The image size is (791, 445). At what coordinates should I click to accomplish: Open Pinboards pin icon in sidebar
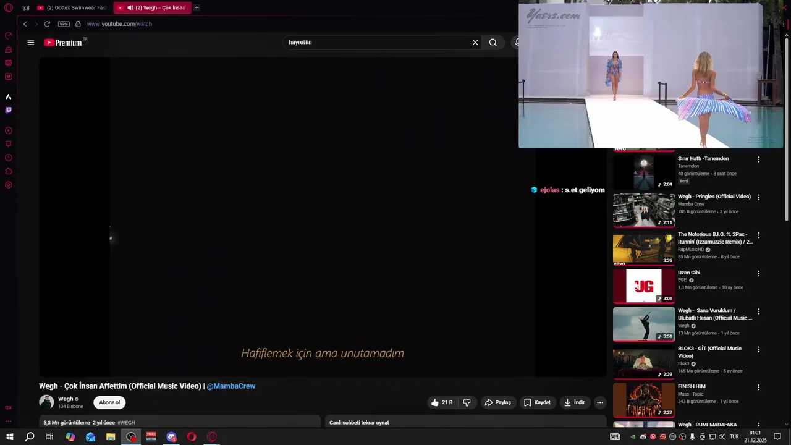[9, 144]
